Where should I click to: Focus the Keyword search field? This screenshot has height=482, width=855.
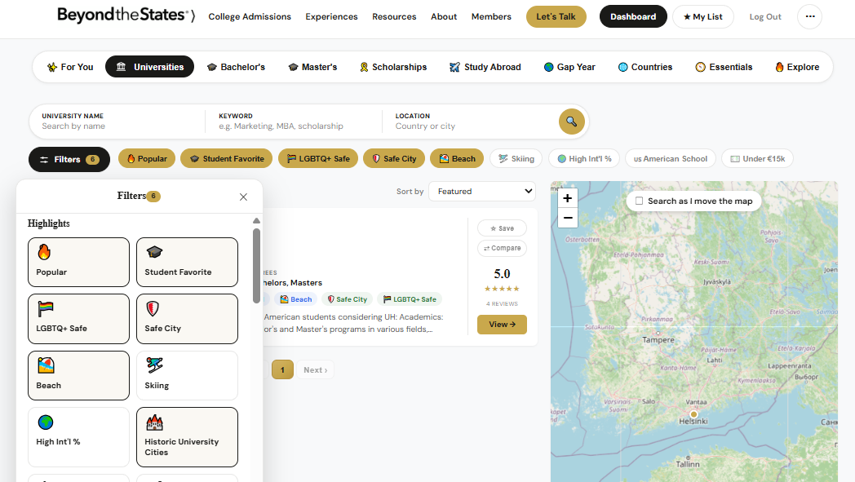(x=294, y=122)
